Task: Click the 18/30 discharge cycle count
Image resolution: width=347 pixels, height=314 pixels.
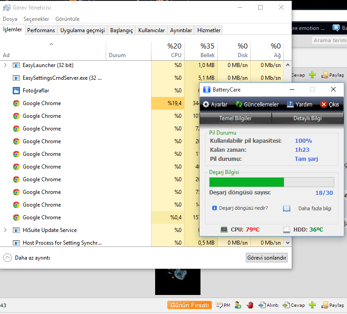Action: click(324, 193)
